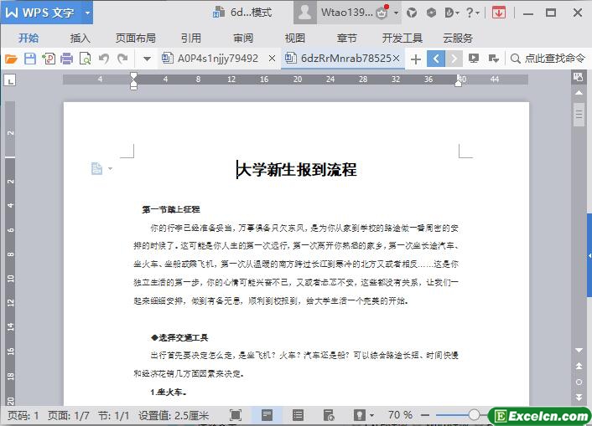
Task: Click the top icon above vertical scrollbar
Action: 579,77
